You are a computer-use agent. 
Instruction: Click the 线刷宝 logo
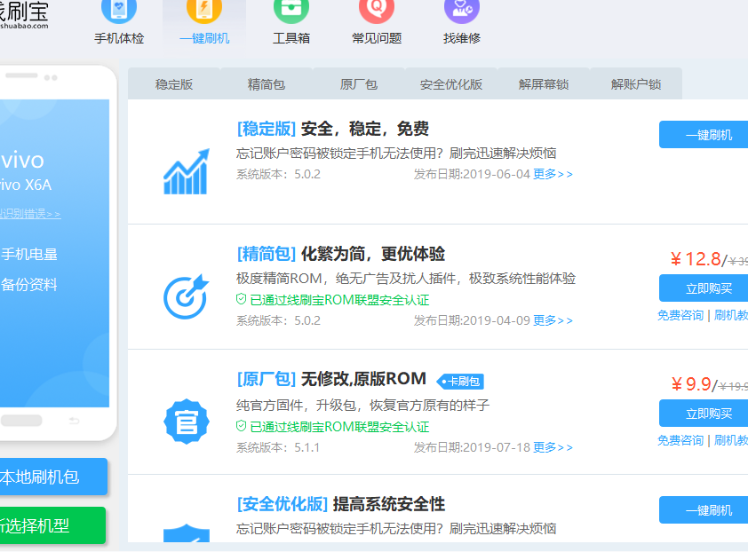pos(24,14)
